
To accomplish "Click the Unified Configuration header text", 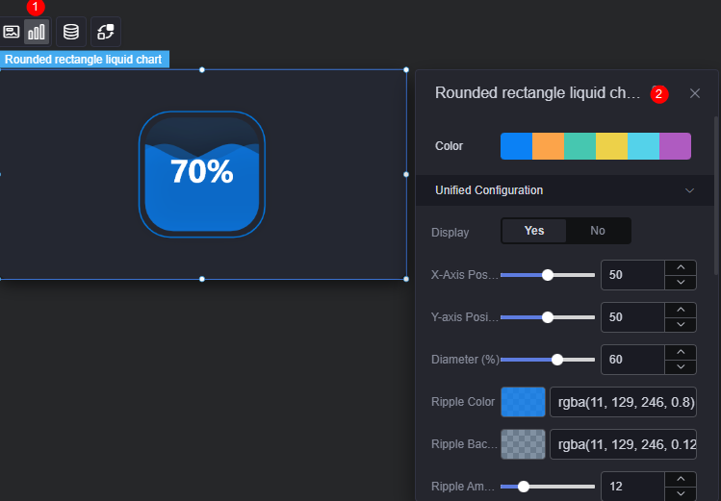I will coord(489,190).
